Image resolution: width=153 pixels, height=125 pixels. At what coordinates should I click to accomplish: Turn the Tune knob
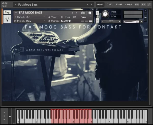105,14
